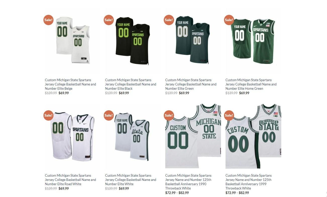Click the Sale badge on Elite Road White jersey
Screen dimensions: 327x197
[x=48, y=115]
